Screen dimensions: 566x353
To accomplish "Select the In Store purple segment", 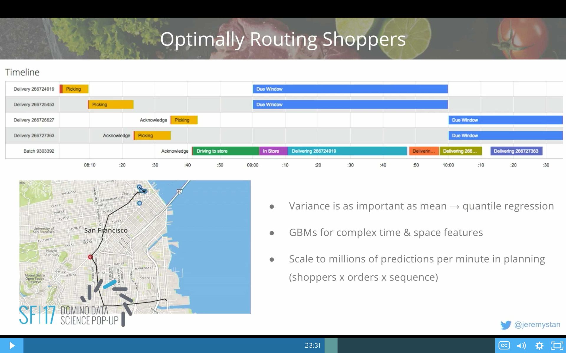I will pos(273,151).
